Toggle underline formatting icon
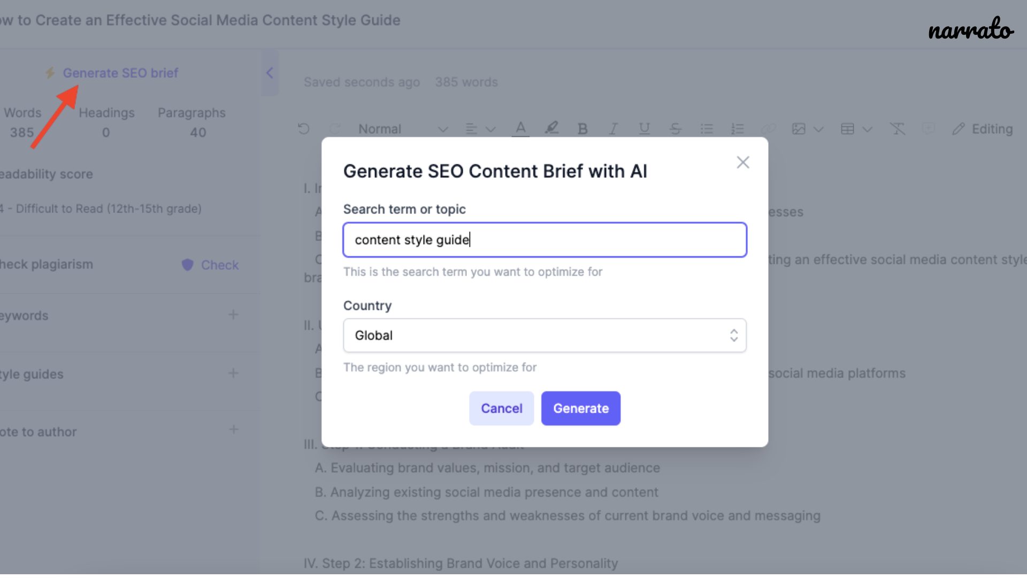This screenshot has height=578, width=1027. tap(643, 129)
